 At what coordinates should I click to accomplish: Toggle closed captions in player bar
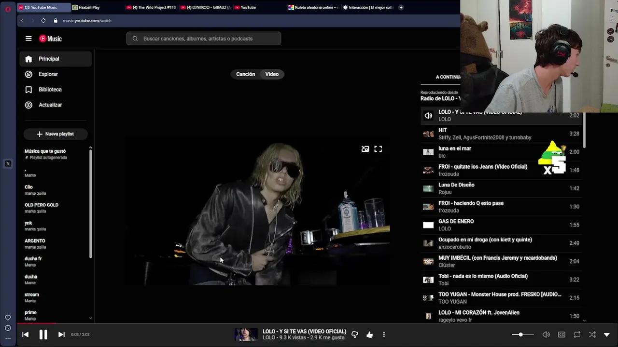[x=562, y=334]
